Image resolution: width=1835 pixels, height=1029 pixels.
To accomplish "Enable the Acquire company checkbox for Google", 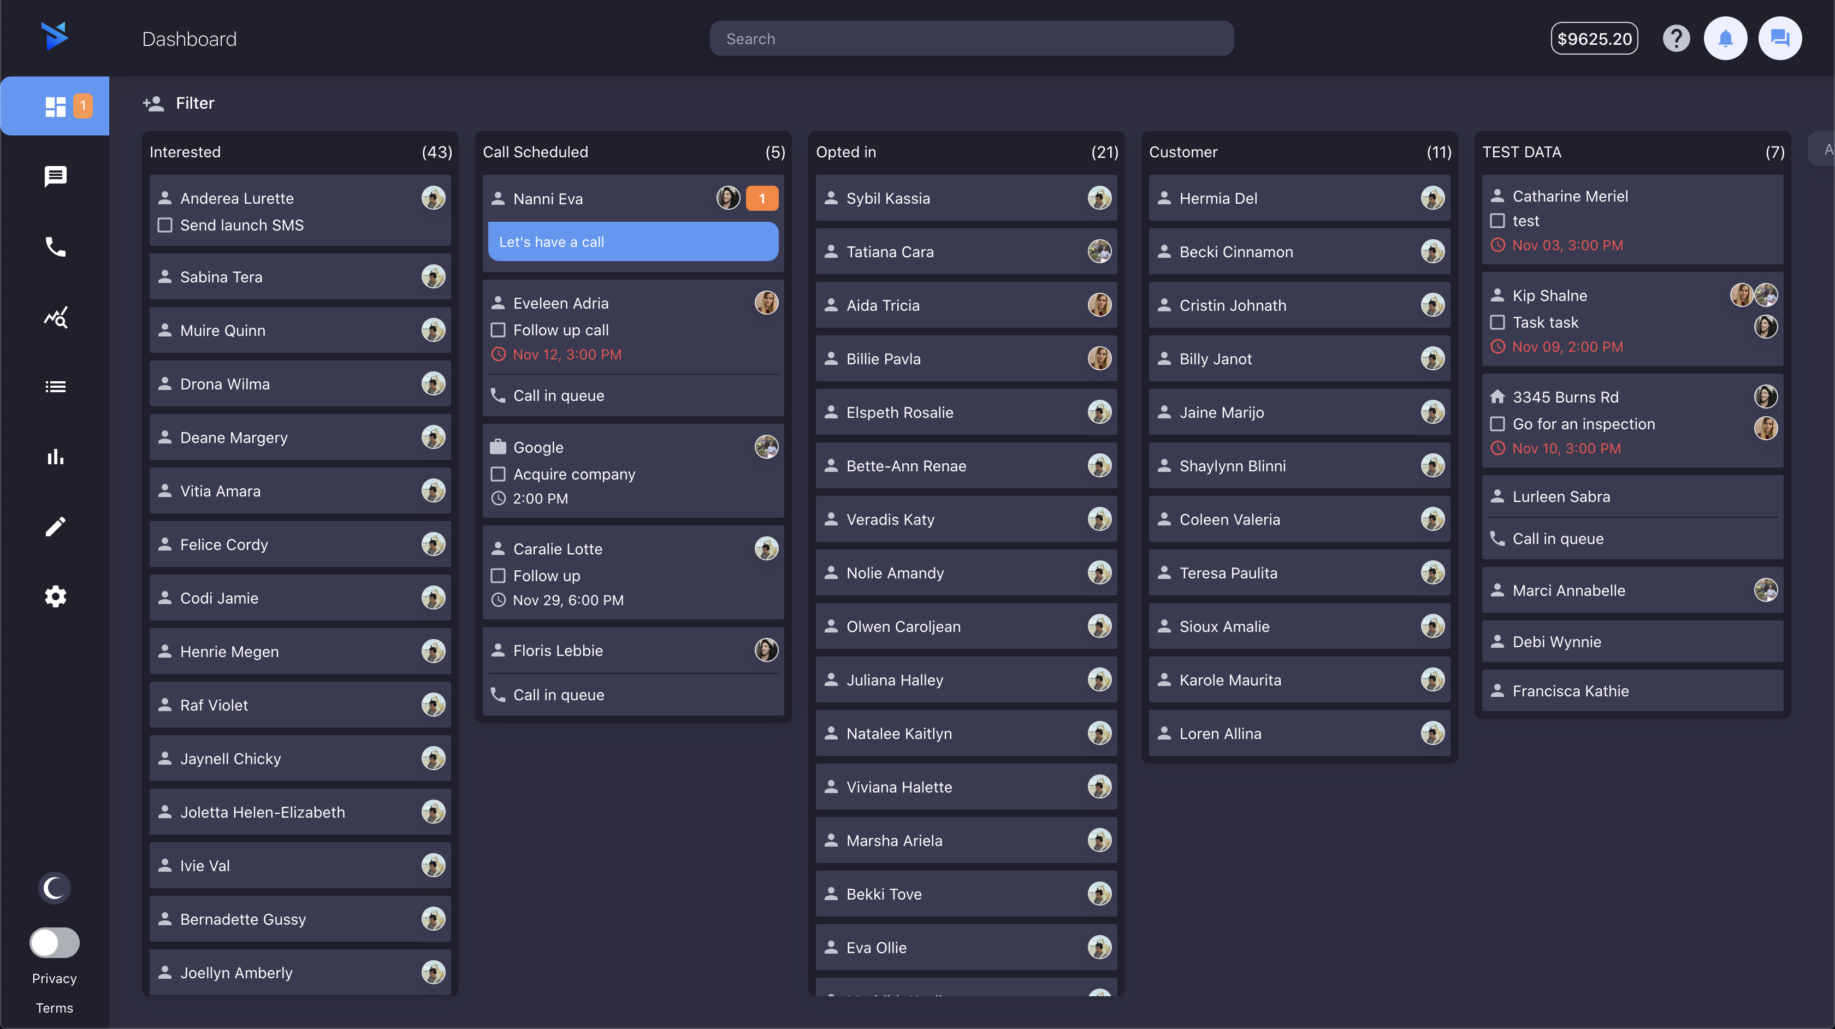I will point(498,473).
